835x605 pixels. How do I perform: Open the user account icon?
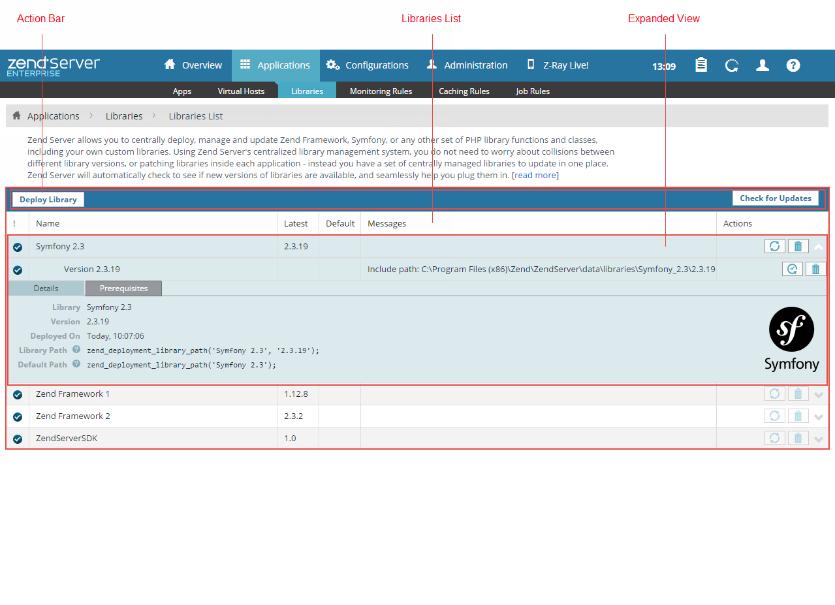click(762, 65)
